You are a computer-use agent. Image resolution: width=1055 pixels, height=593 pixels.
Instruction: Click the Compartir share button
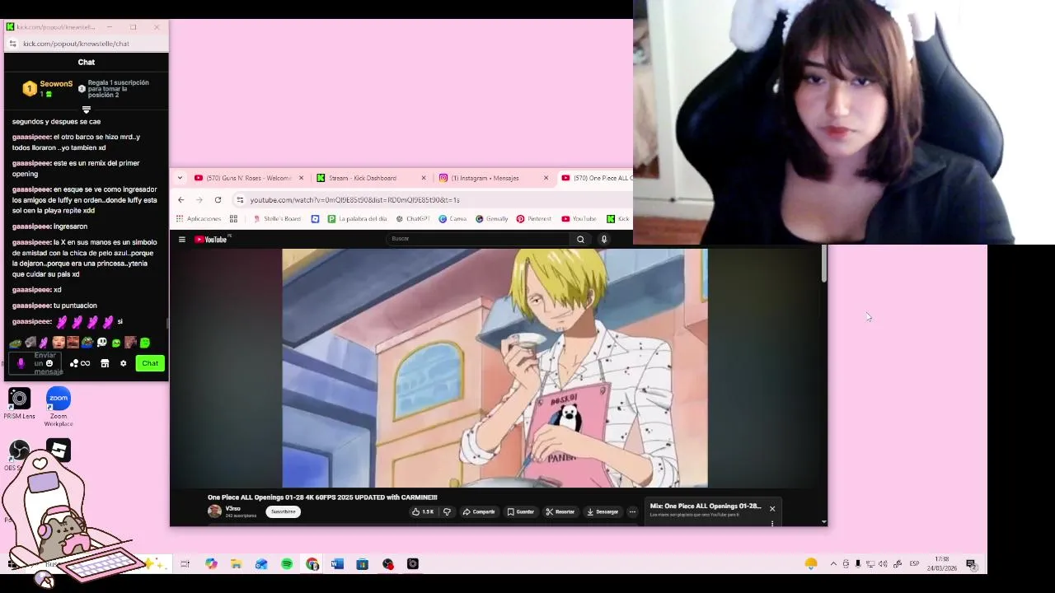click(x=479, y=511)
